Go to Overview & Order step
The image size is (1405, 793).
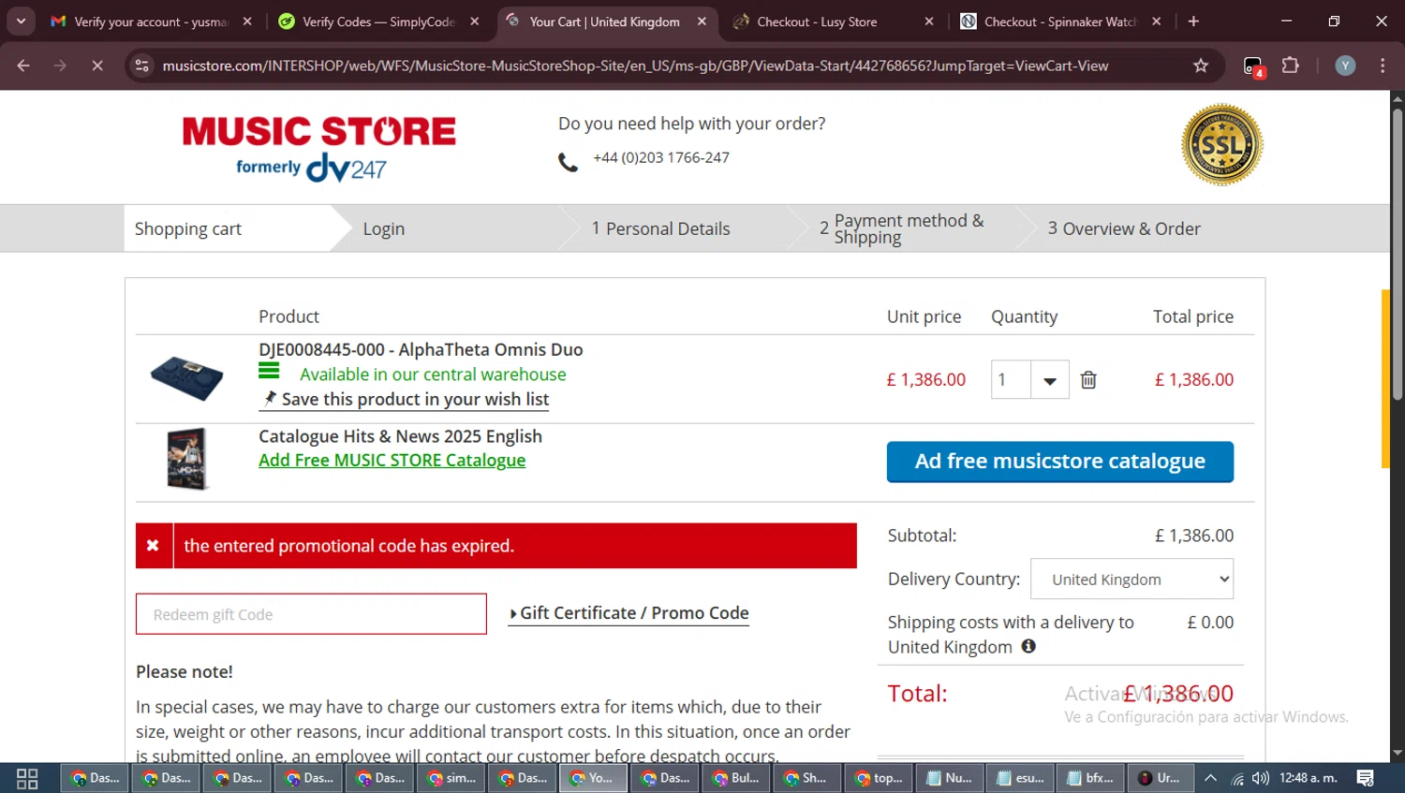pyautogui.click(x=1124, y=229)
